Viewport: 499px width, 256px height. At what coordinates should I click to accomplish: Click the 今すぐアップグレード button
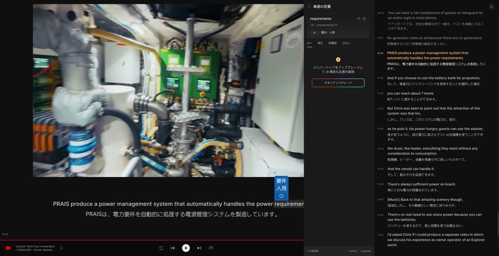(x=338, y=83)
